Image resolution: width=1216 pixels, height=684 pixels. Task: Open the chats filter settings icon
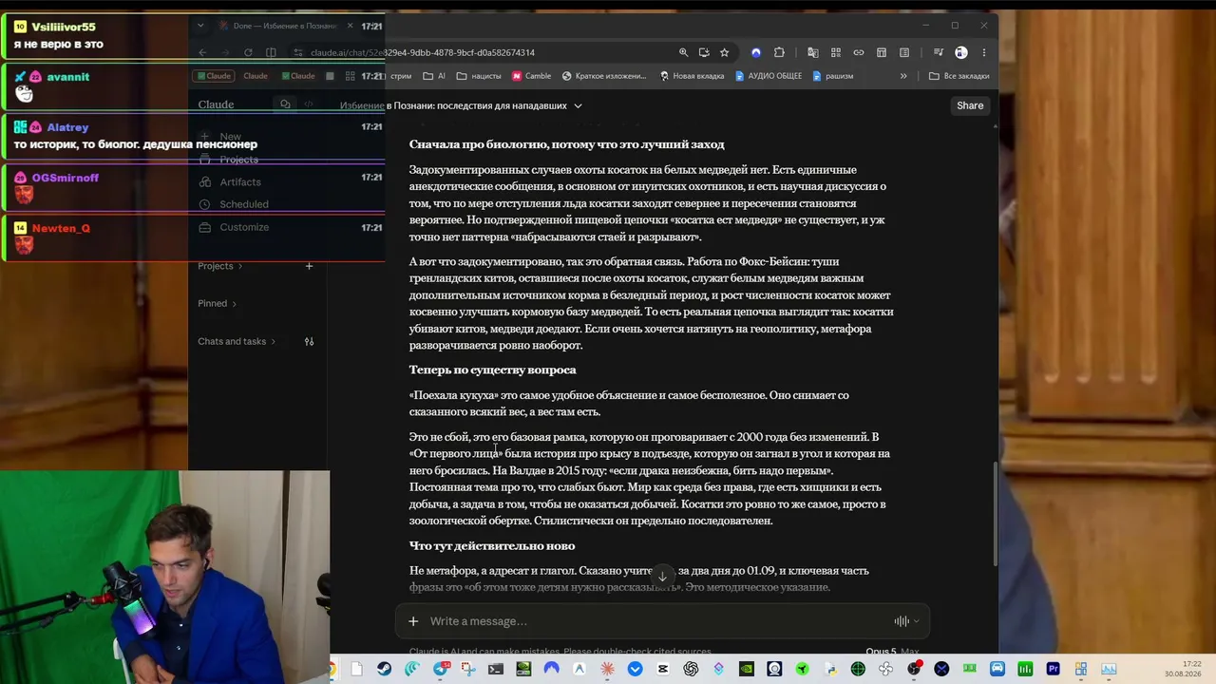click(x=309, y=342)
